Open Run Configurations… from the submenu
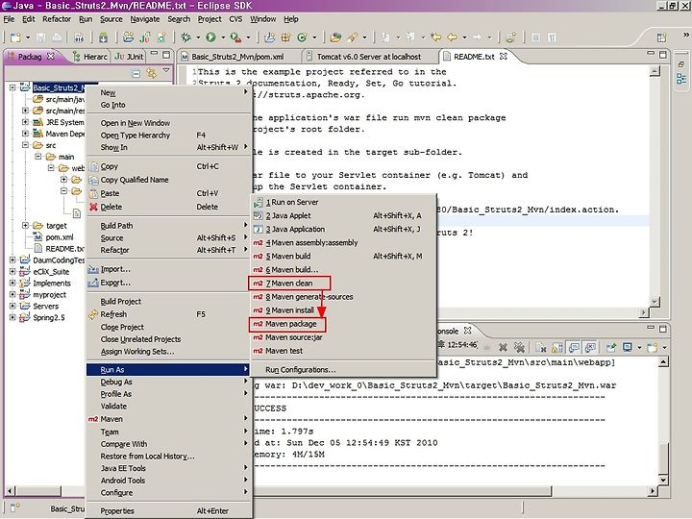Viewport: 692px width, 519px height. pos(344,370)
